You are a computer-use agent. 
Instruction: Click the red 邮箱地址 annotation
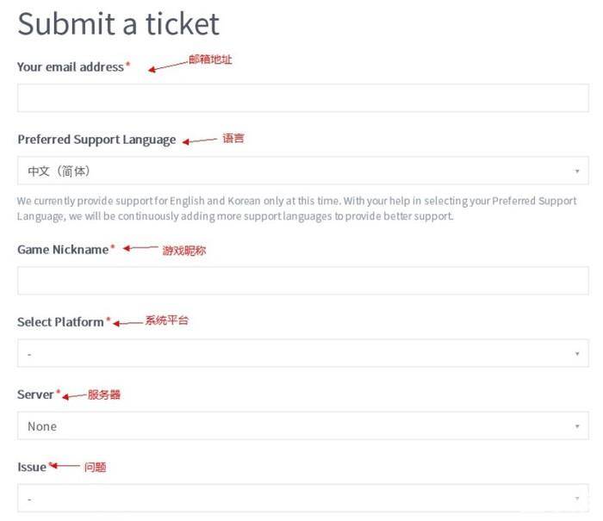coord(210,60)
